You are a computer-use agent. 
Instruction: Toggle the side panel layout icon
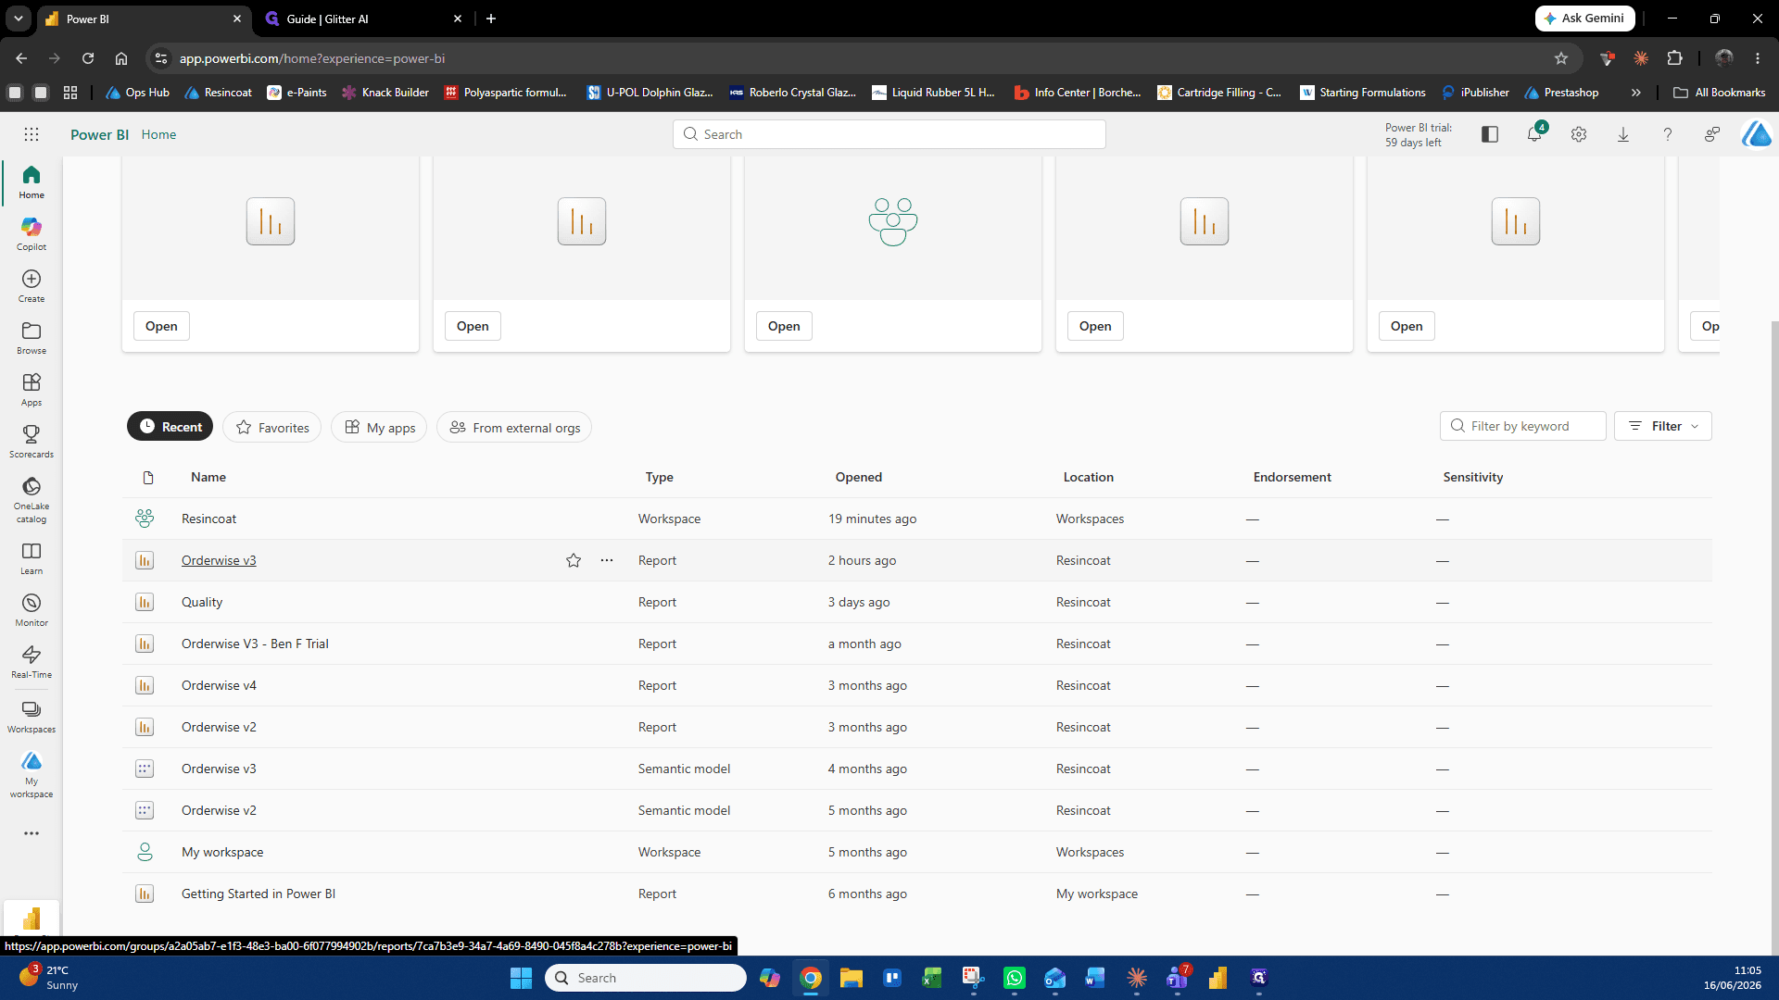click(1490, 134)
